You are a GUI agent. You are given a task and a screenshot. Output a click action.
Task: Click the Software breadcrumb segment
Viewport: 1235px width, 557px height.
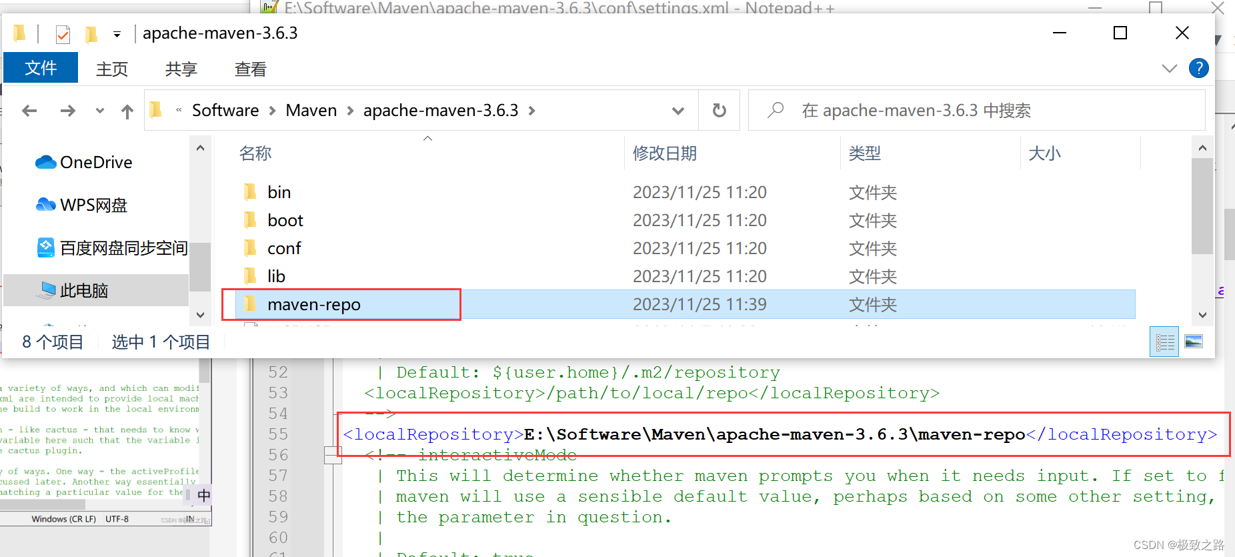click(x=225, y=110)
